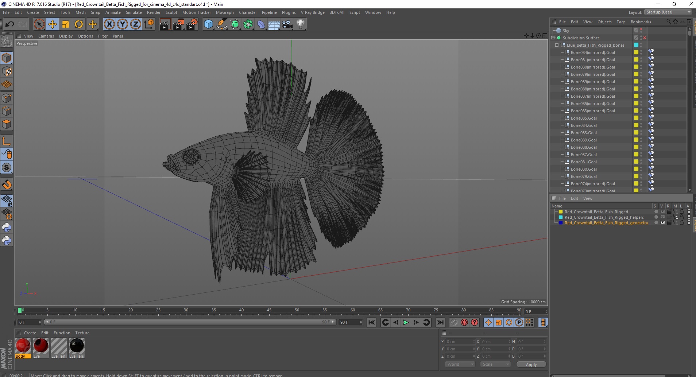Enable Make Editable mode icon
Image resolution: width=696 pixels, height=377 pixels.
click(x=7, y=42)
